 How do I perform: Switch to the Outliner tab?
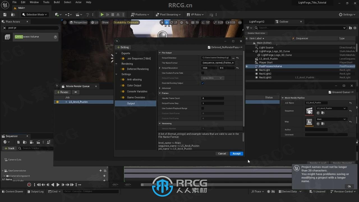[284, 22]
